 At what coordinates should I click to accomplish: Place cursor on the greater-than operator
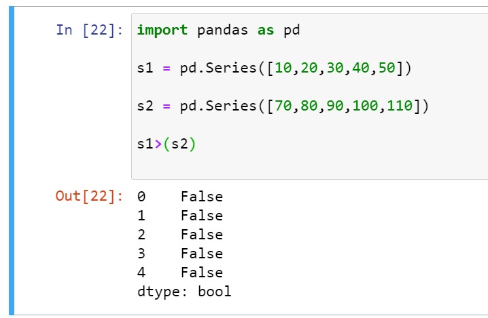158,144
